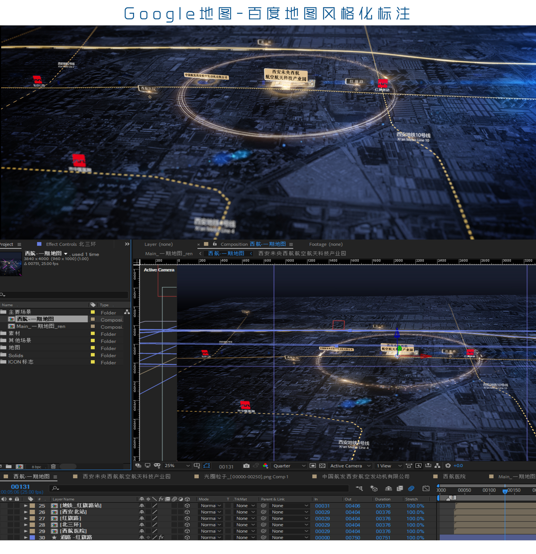Open the TrkMat dropdown for layer 28
This screenshot has width=536, height=554.
pos(245,525)
